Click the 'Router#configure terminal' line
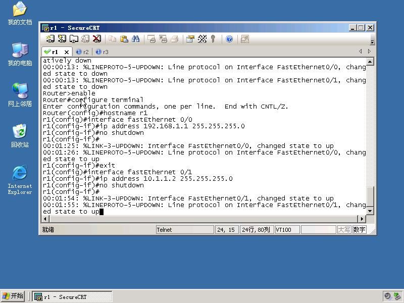 (93, 100)
